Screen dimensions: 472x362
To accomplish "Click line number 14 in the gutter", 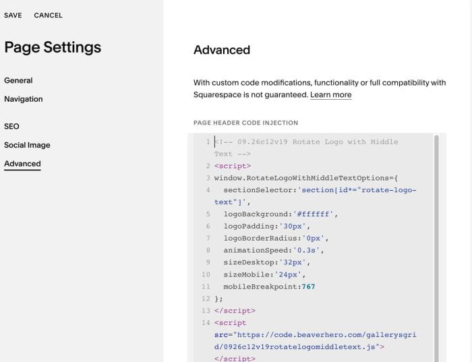I will (206, 323).
